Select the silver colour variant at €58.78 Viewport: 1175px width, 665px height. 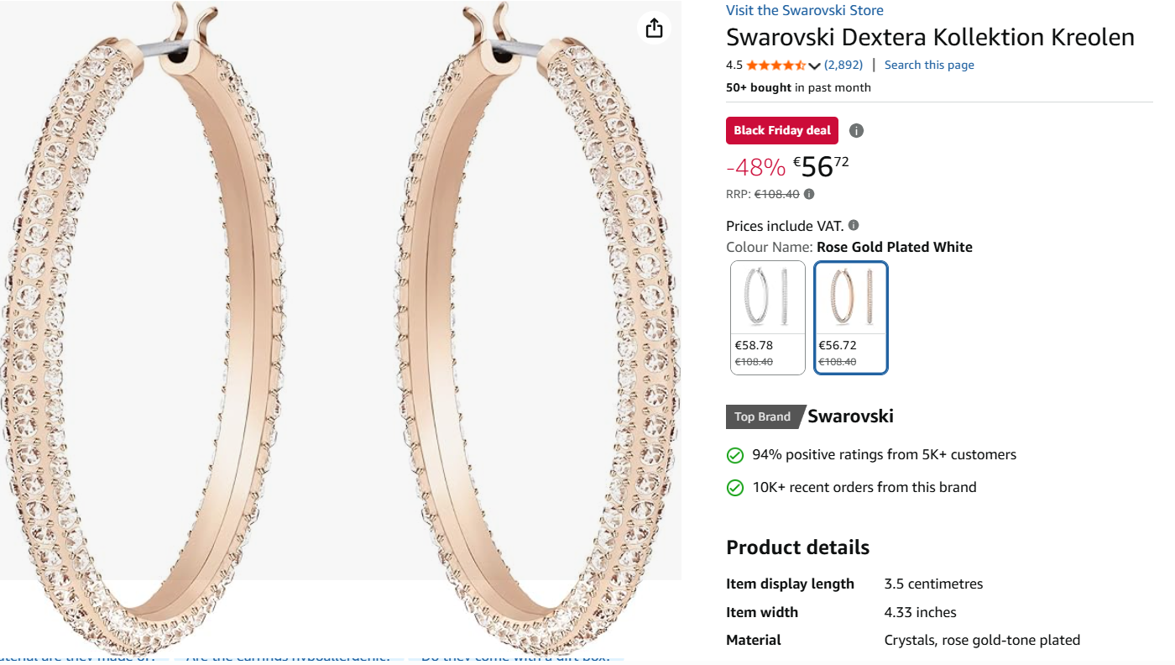[x=768, y=317]
